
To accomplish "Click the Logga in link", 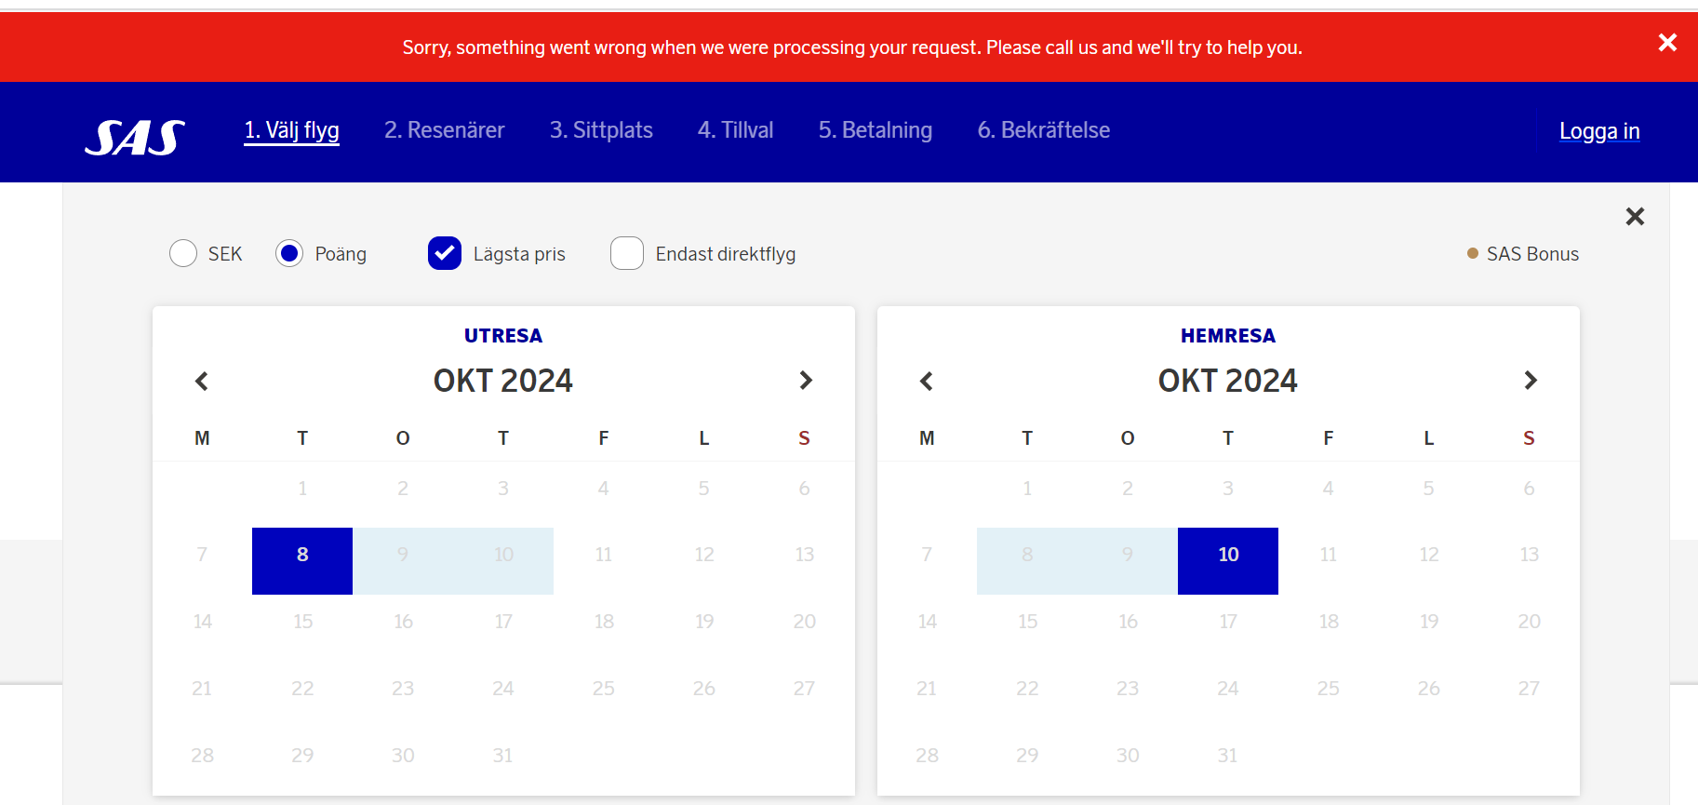I will pyautogui.click(x=1598, y=131).
